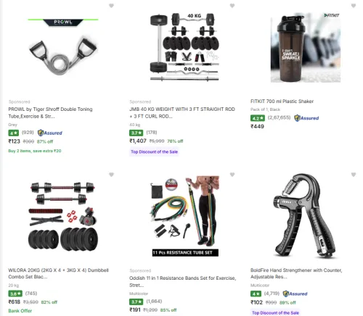This screenshot has height=316, width=363.
Task: View FITKIT black shaker bottle photo
Action: point(306,48)
